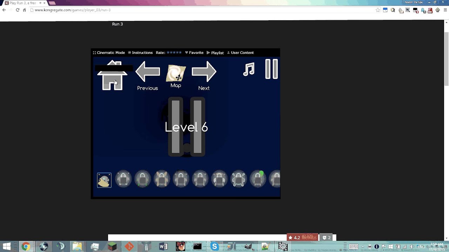Reload the Kongregate page
Image resolution: width=449 pixels, height=252 pixels.
pos(18,10)
